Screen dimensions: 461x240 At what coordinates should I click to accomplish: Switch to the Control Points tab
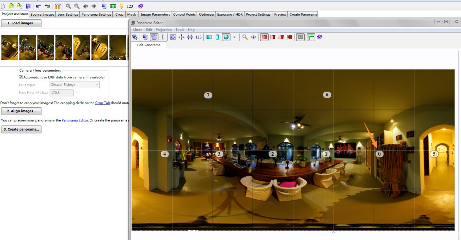coord(184,15)
